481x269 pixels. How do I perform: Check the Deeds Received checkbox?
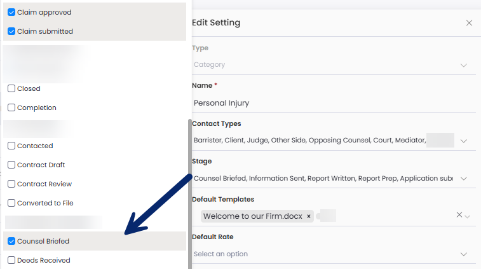click(11, 260)
